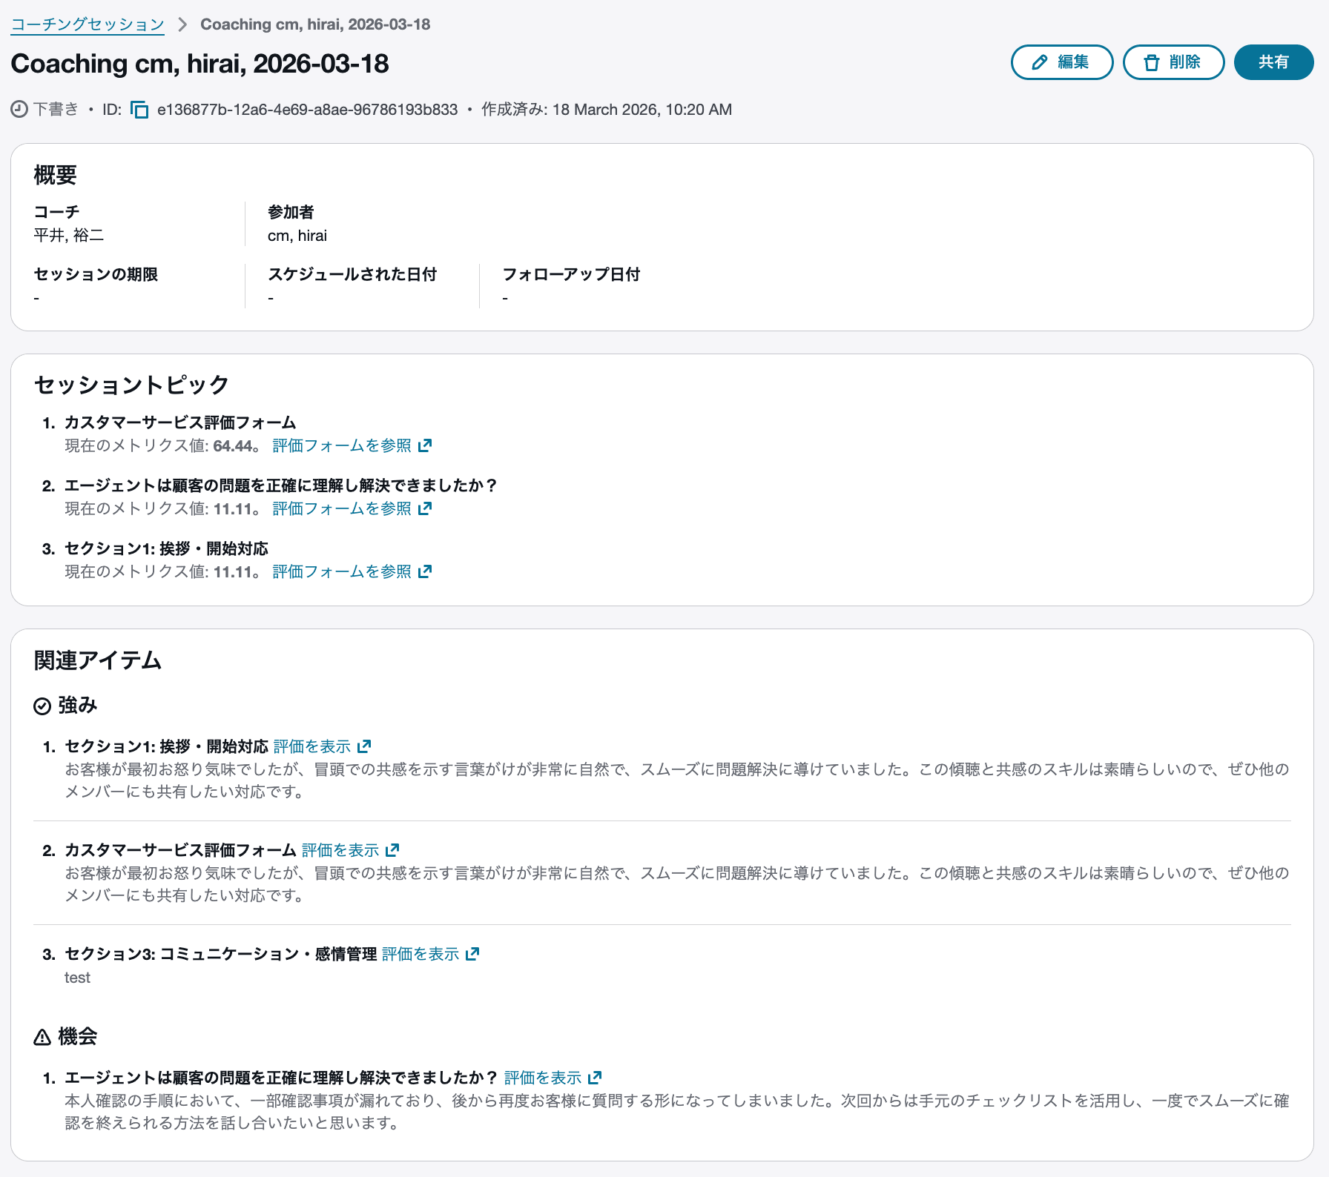This screenshot has height=1177, width=1329.
Task: Click the draft status clock icon
Action: pyautogui.click(x=19, y=108)
